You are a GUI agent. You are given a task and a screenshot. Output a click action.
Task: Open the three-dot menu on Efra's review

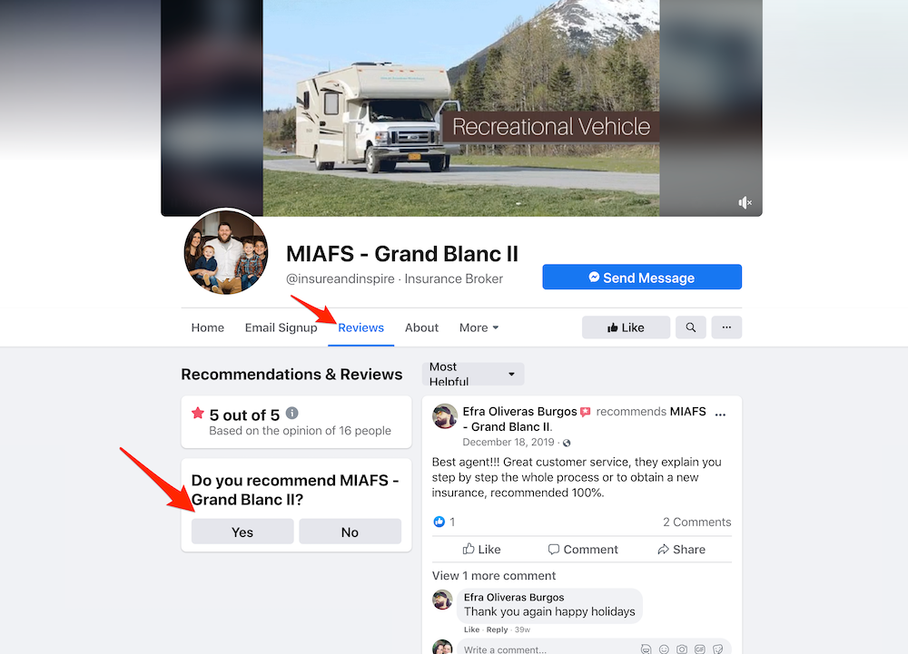point(720,414)
